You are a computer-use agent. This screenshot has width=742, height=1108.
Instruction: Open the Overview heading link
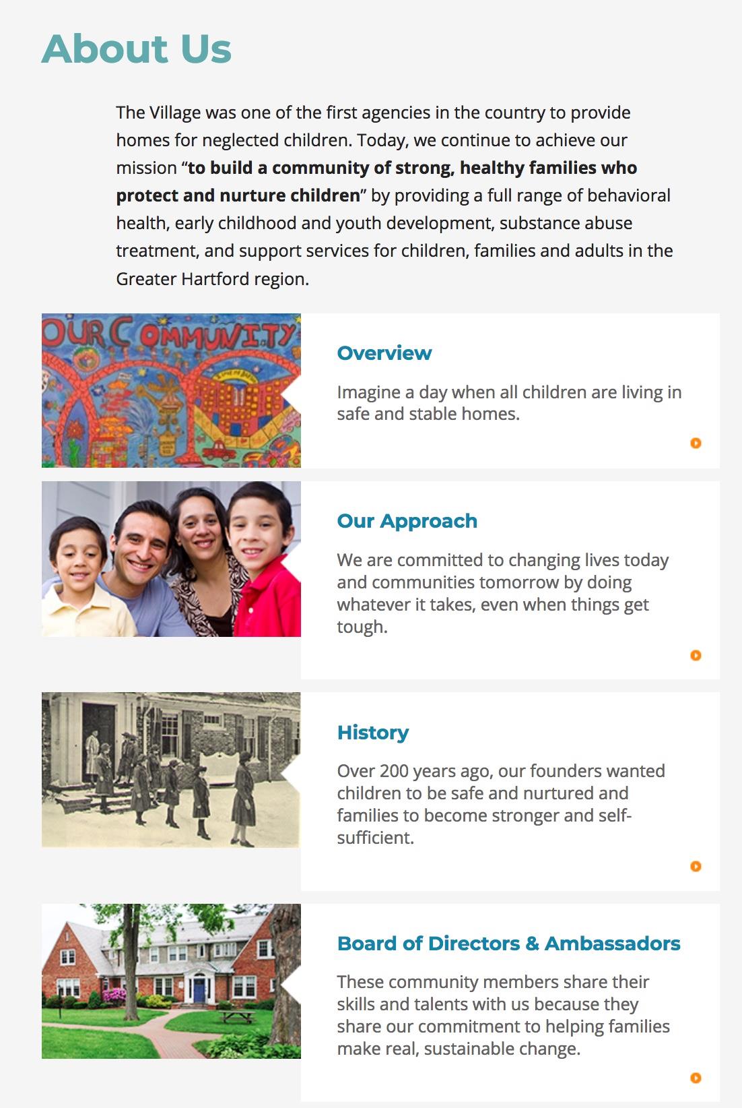[x=384, y=353]
